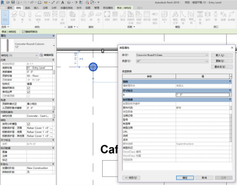Screen dimensions: 237x185
Task: Click the b dimension value field 1' 0"
Action: click(202, 95)
